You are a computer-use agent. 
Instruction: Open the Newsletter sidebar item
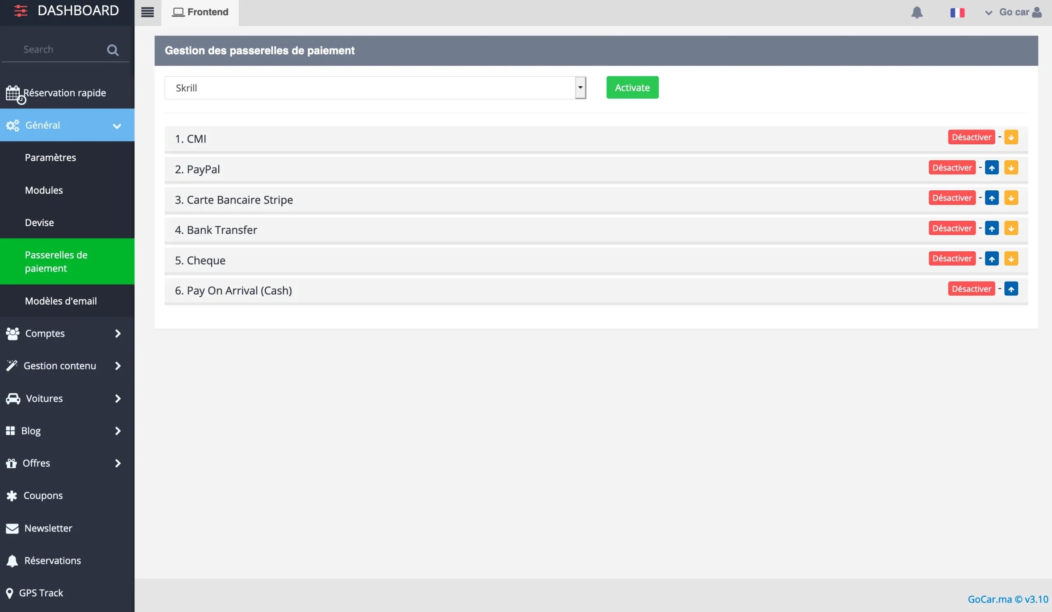[67, 528]
